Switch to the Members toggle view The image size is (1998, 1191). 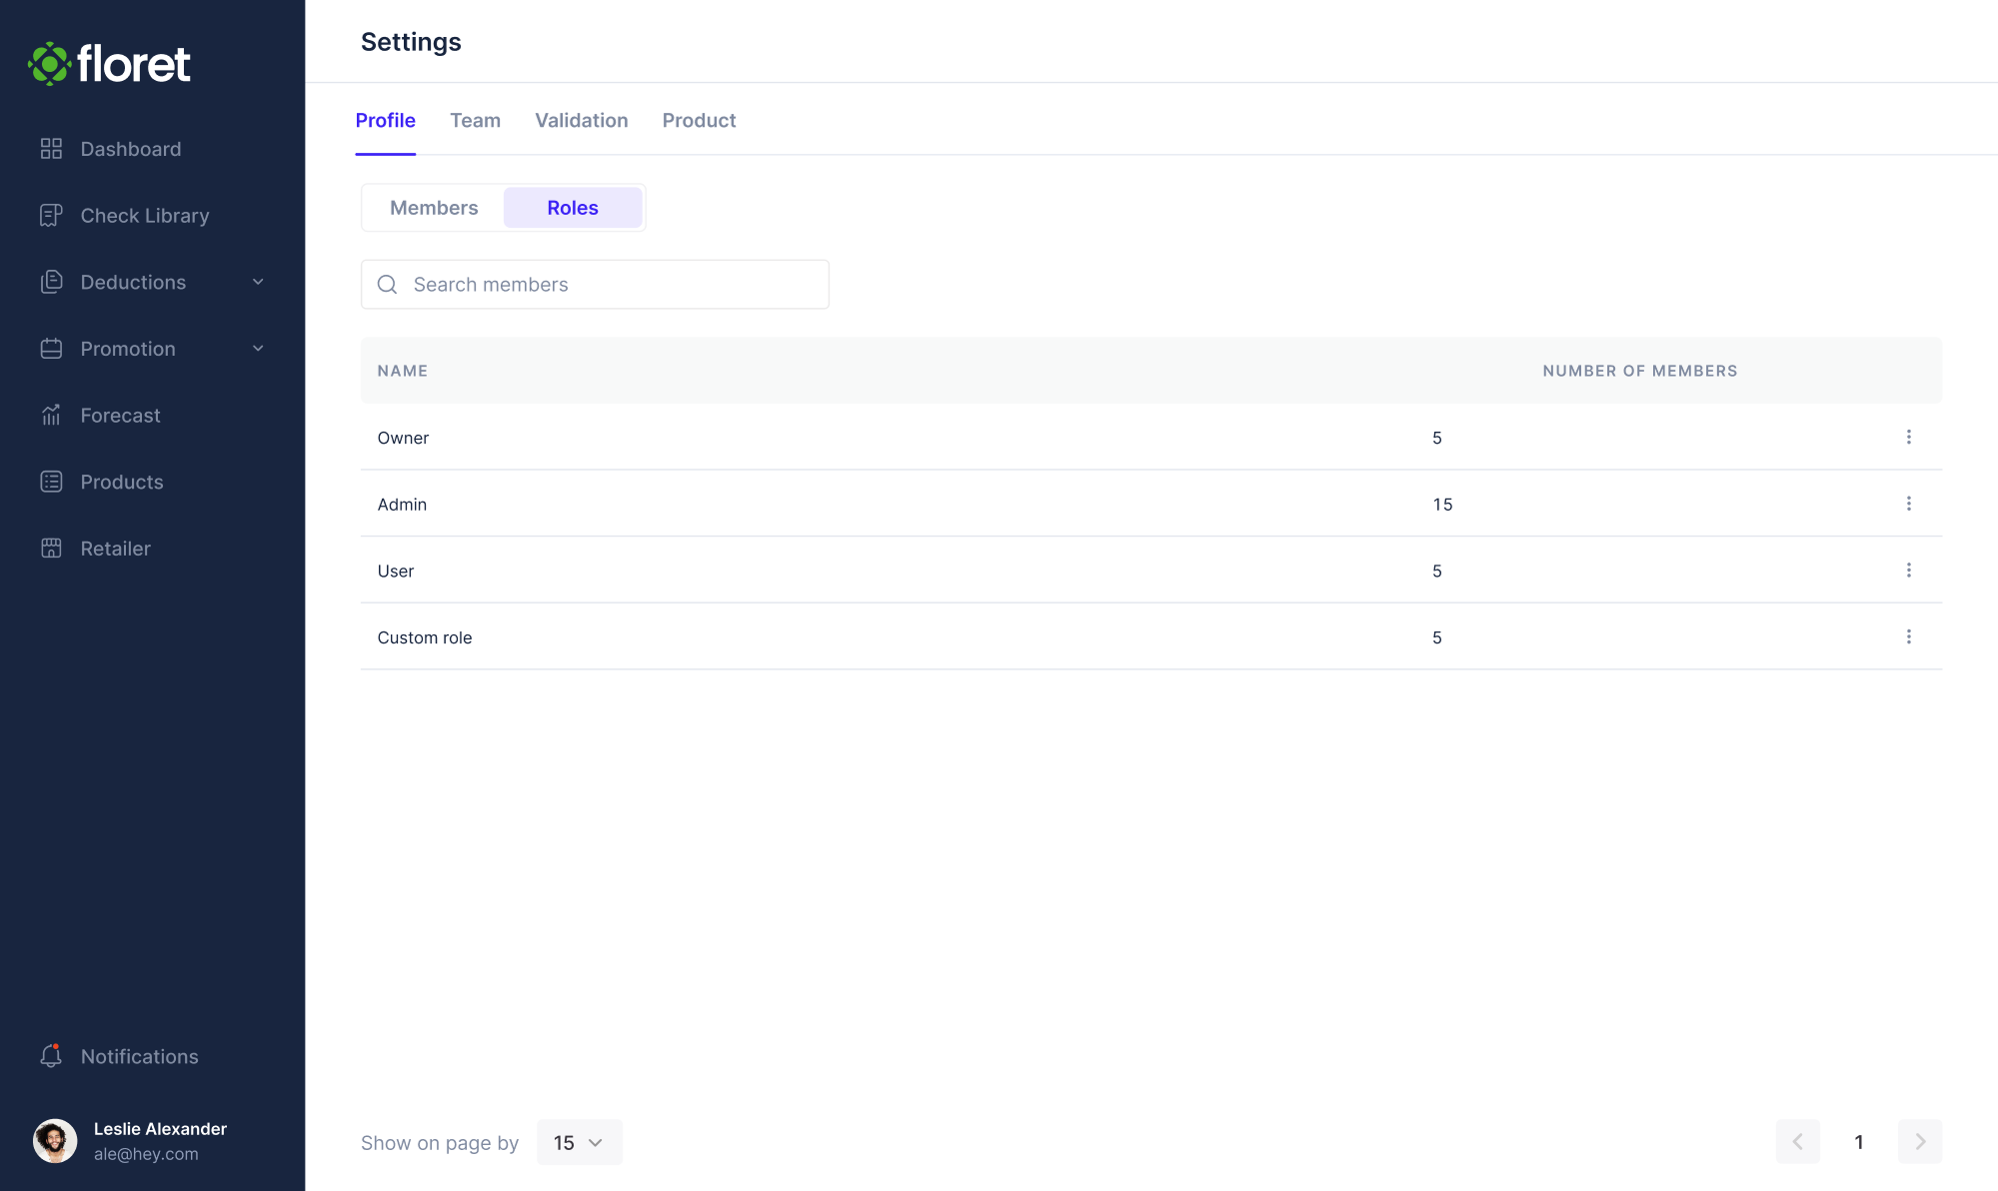point(434,207)
